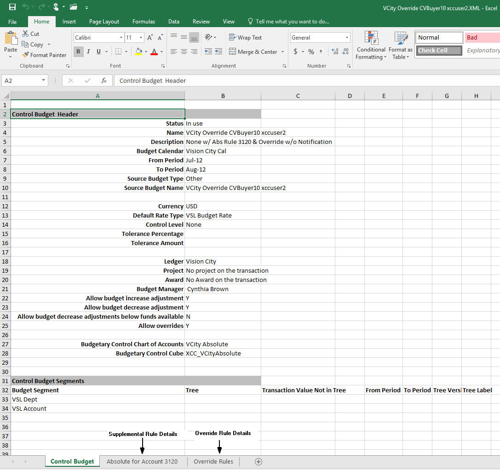Apply accounting dollar number format

pyautogui.click(x=296, y=52)
